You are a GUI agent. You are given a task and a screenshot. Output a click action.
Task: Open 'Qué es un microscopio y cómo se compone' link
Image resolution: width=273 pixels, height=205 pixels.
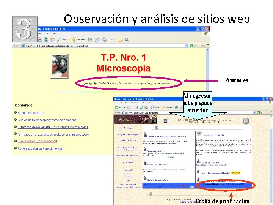47,120
